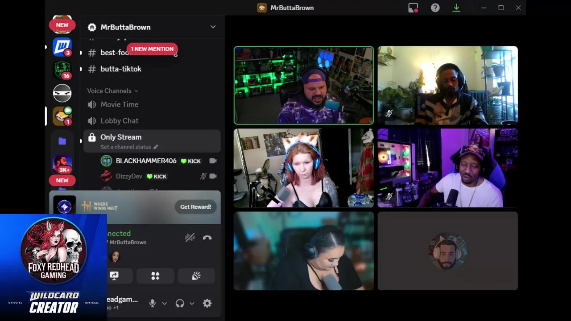Click the muted mic icon on DizzyDev's row
Image resolution: width=571 pixels, height=321 pixels.
coord(203,176)
